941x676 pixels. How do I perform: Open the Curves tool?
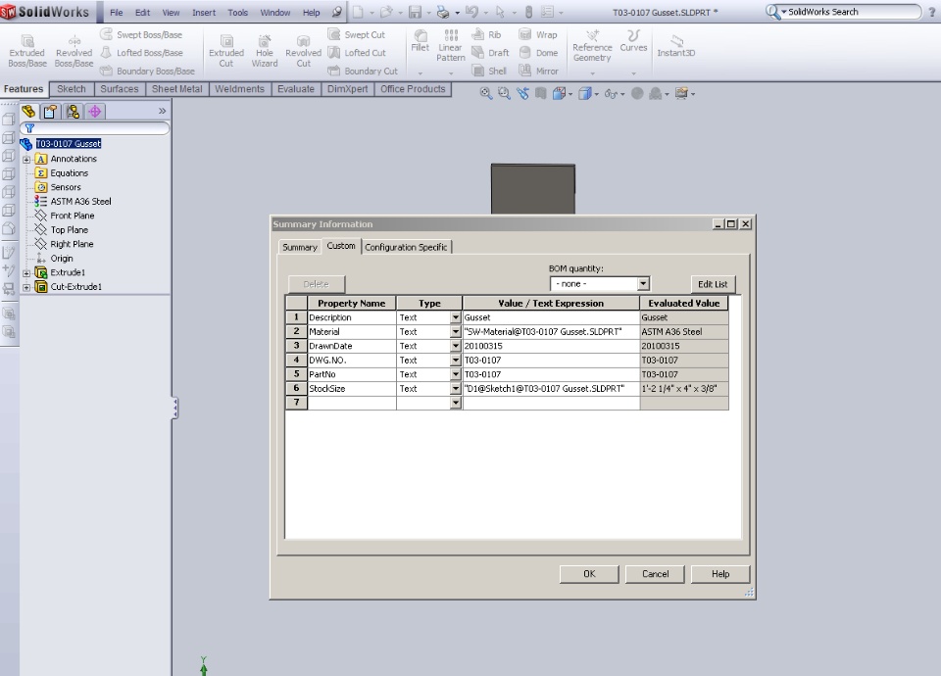[633, 41]
